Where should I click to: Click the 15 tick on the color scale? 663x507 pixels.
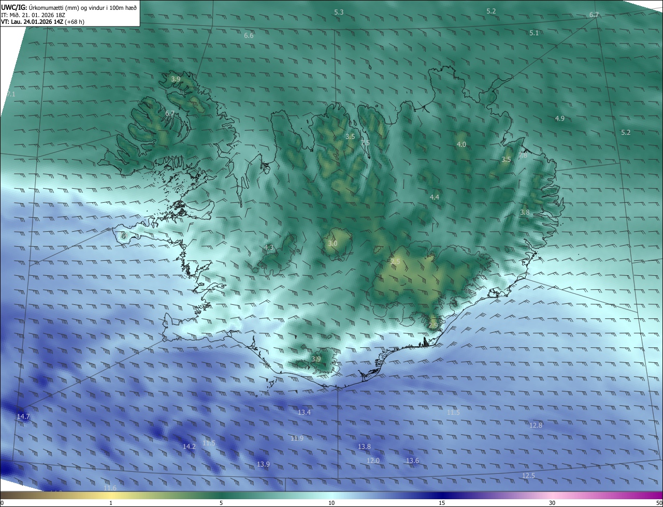(442, 503)
